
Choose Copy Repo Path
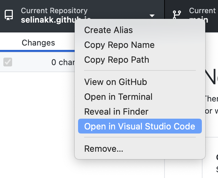point(116,60)
